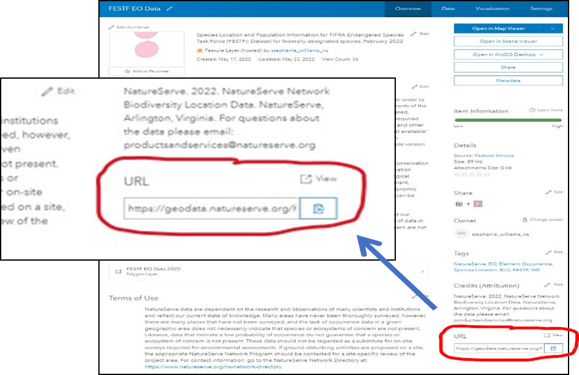Screen dimensions: 579x375
Task: Switch to the Overview tab
Action: 408,9
